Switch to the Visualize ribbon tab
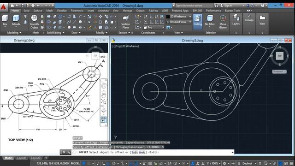 tap(61, 11)
